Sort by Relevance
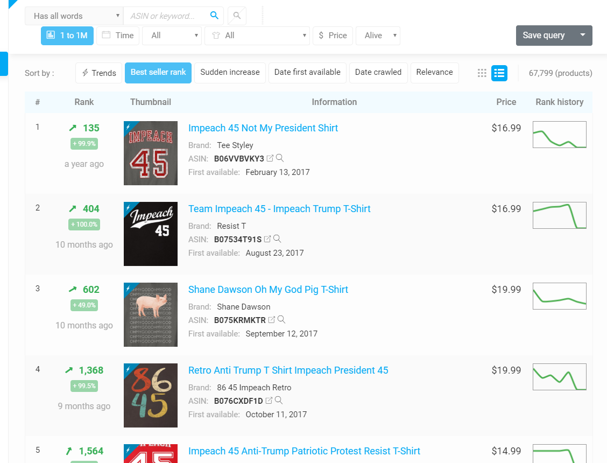607x463 pixels. pyautogui.click(x=434, y=73)
